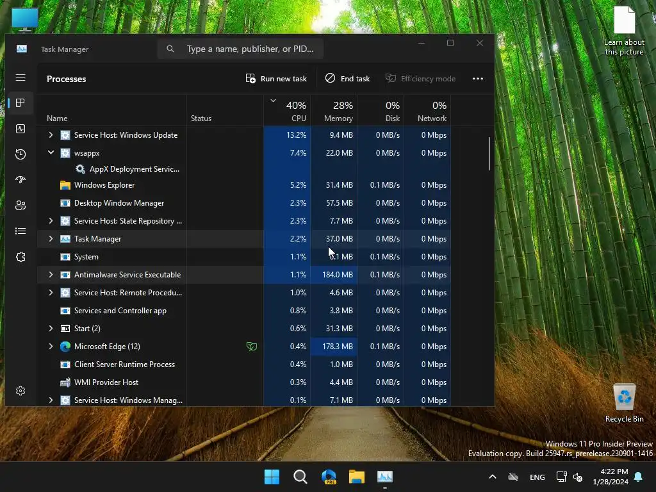Click the Microsoft Edge icon in process list

(x=65, y=347)
